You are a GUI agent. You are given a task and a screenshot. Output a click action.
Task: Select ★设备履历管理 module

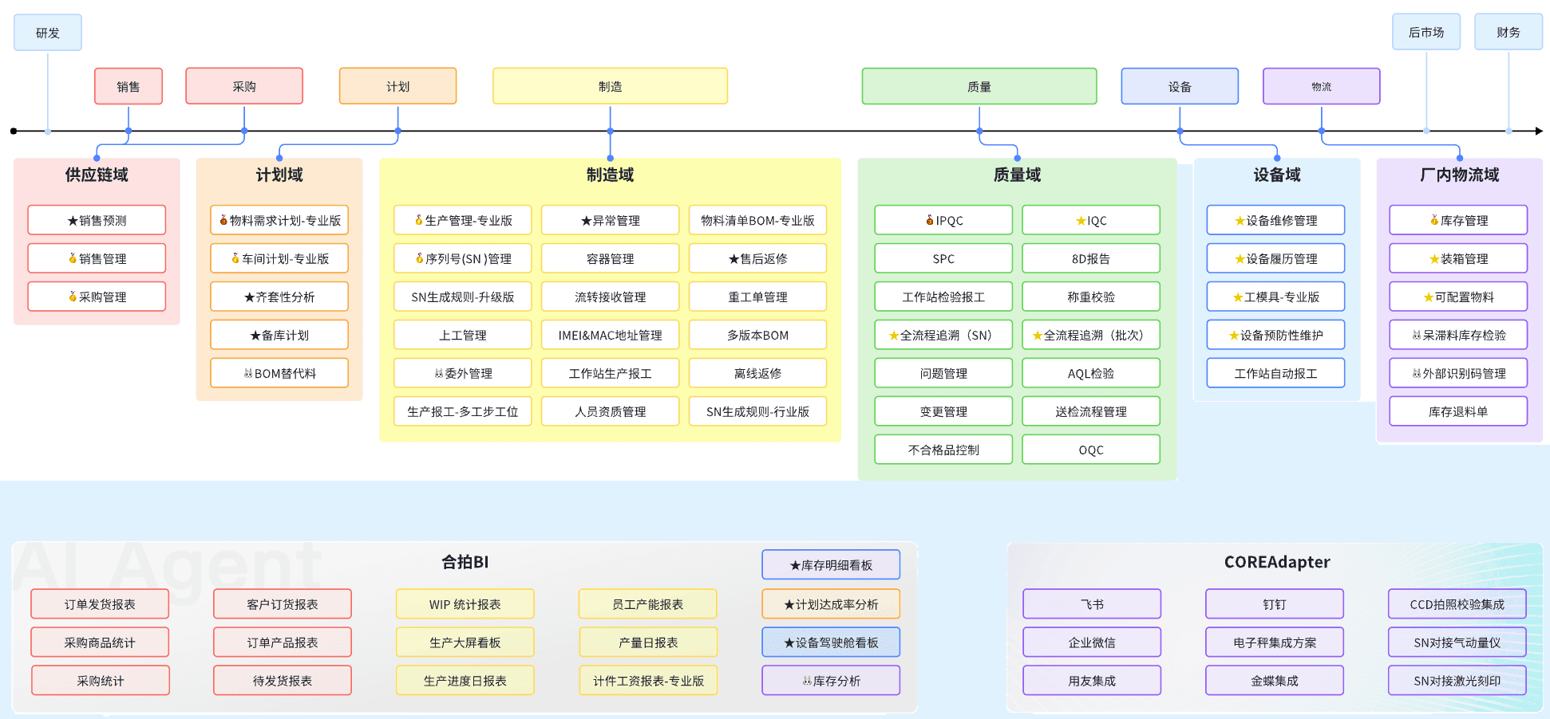coord(1275,258)
